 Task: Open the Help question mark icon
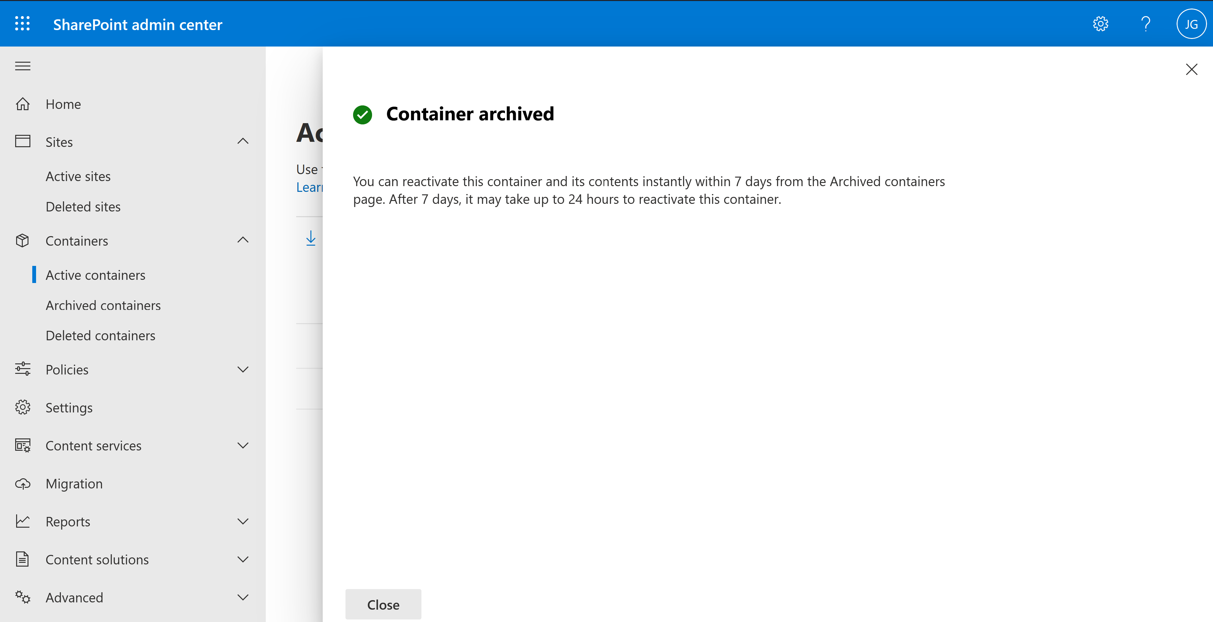tap(1146, 23)
